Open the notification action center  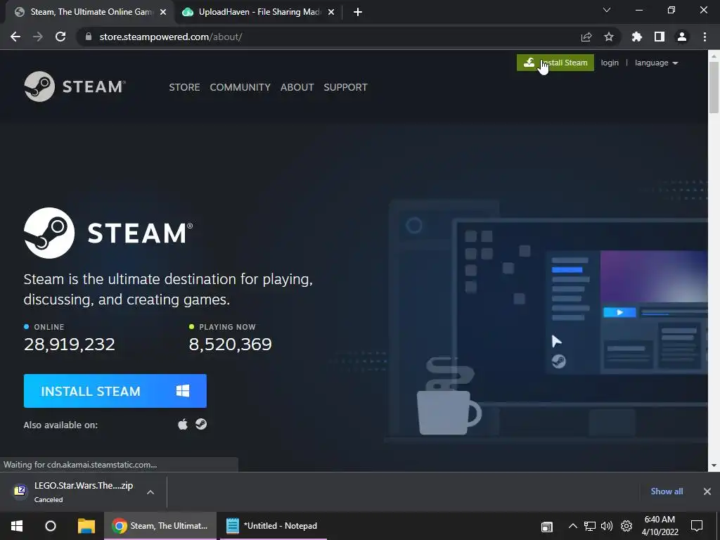click(x=697, y=526)
